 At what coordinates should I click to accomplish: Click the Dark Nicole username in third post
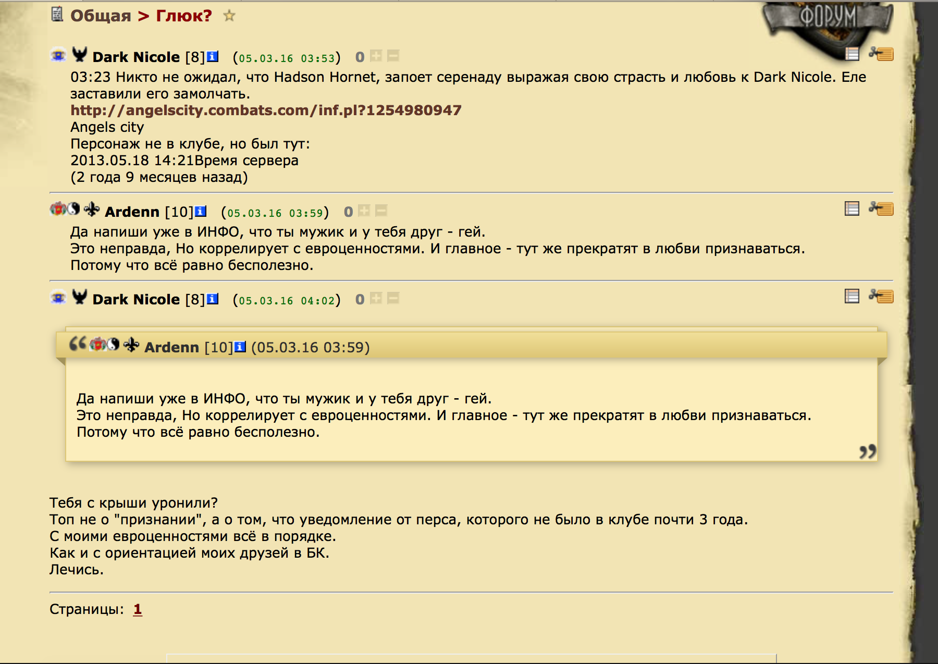click(136, 300)
